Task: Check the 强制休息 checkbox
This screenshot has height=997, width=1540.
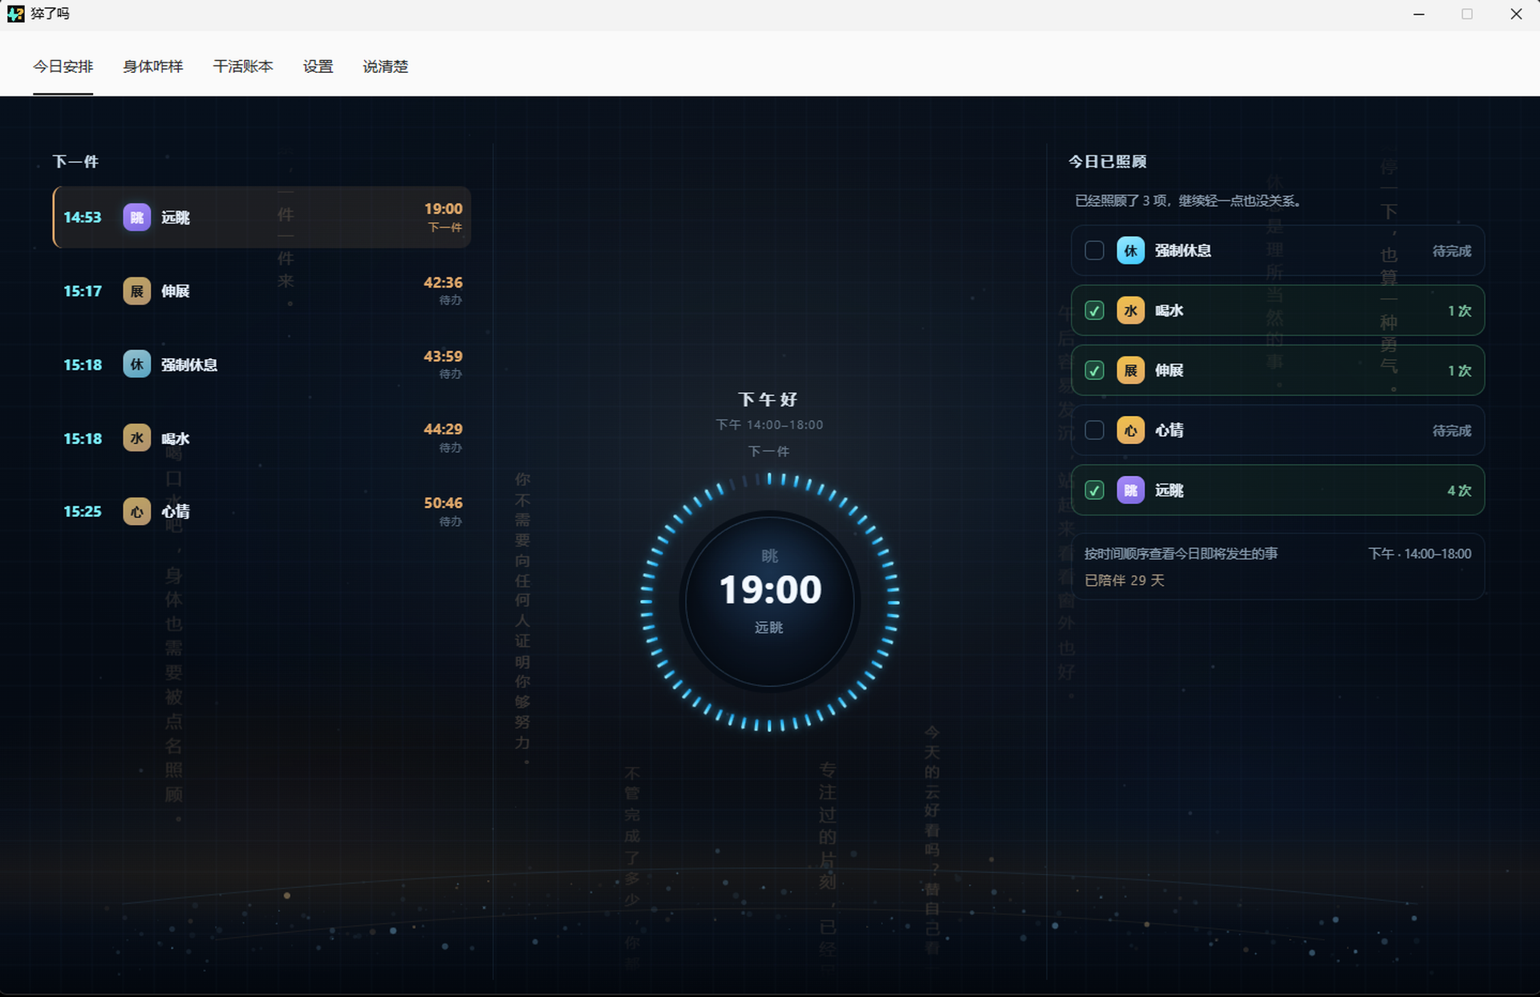Action: [1094, 251]
